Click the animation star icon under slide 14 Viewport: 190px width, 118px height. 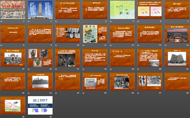(166, 45)
